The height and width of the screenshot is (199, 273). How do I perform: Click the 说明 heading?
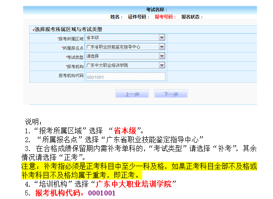pos(33,122)
